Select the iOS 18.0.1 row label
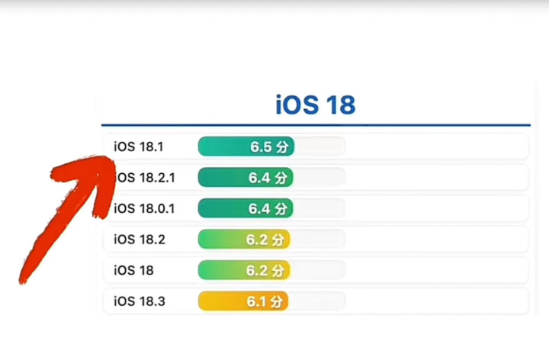Image resolution: width=549 pixels, height=338 pixels. pos(144,209)
